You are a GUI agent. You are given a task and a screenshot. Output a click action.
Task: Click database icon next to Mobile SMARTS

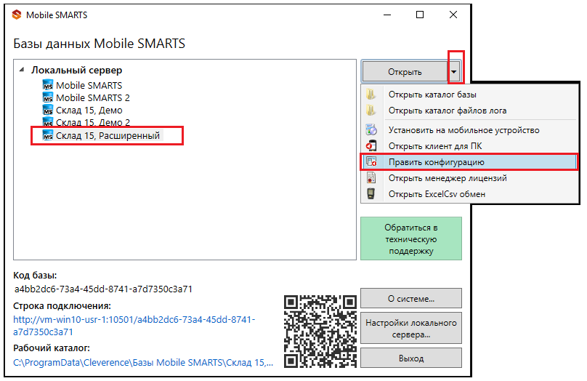pyautogui.click(x=48, y=85)
